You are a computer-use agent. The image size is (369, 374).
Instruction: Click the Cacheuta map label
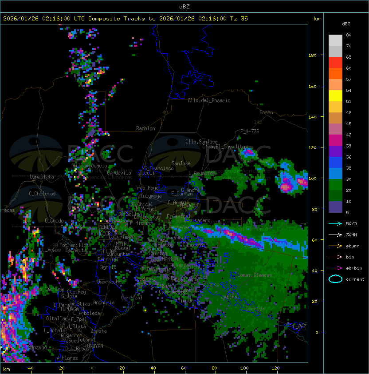tap(76, 250)
